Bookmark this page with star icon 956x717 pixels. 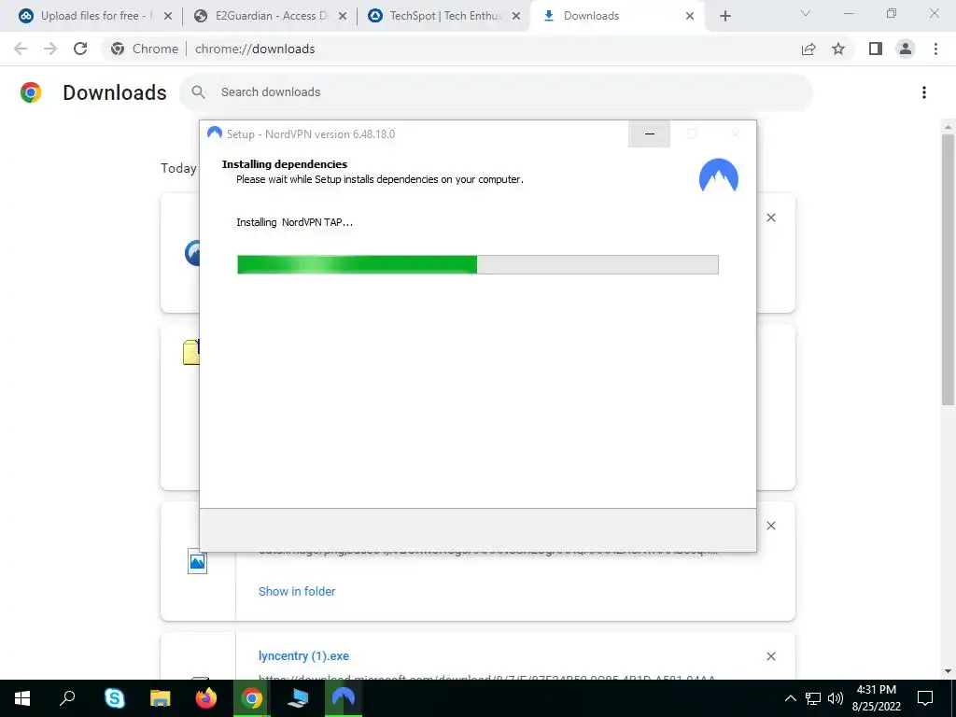pos(838,49)
